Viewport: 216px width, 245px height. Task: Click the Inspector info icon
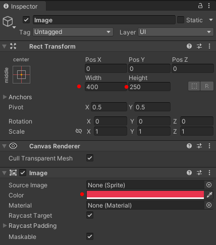(x=6, y=6)
